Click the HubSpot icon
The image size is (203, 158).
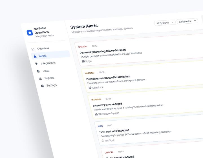103,141
